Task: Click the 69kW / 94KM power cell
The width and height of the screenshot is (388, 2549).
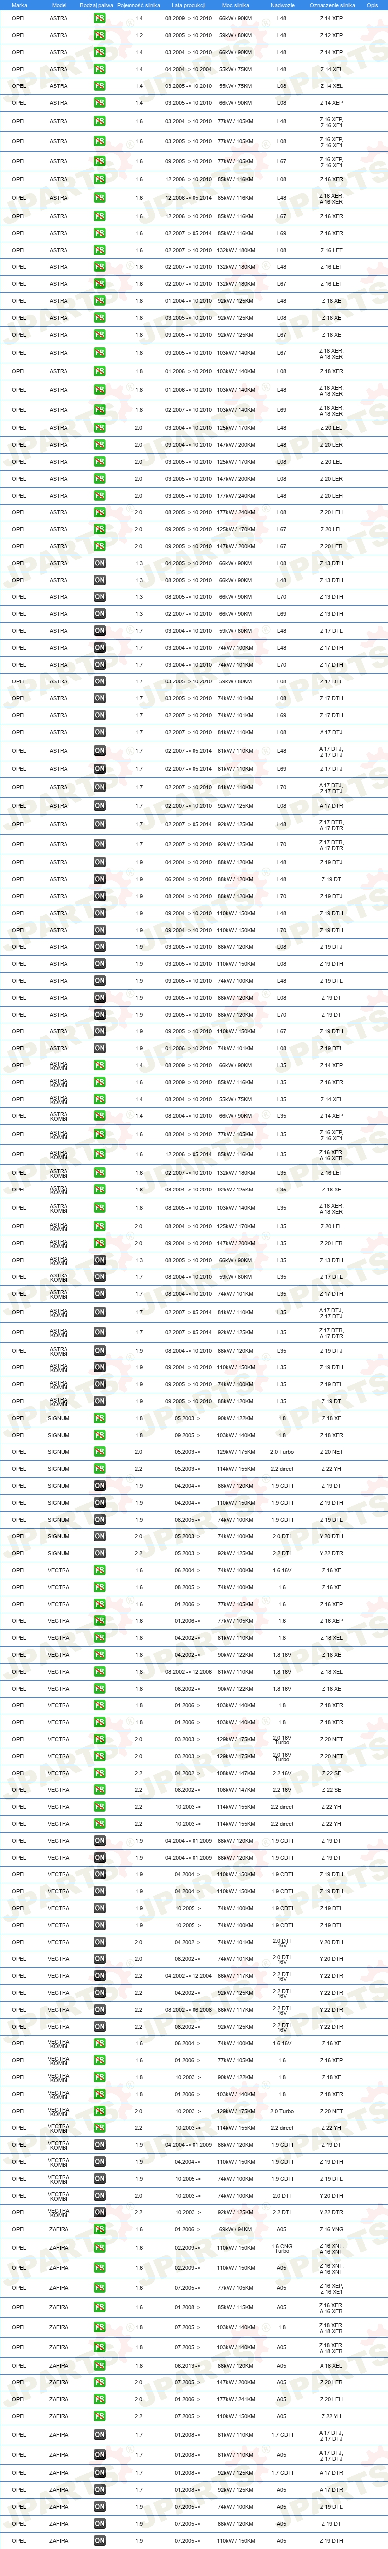Action: tap(236, 2229)
